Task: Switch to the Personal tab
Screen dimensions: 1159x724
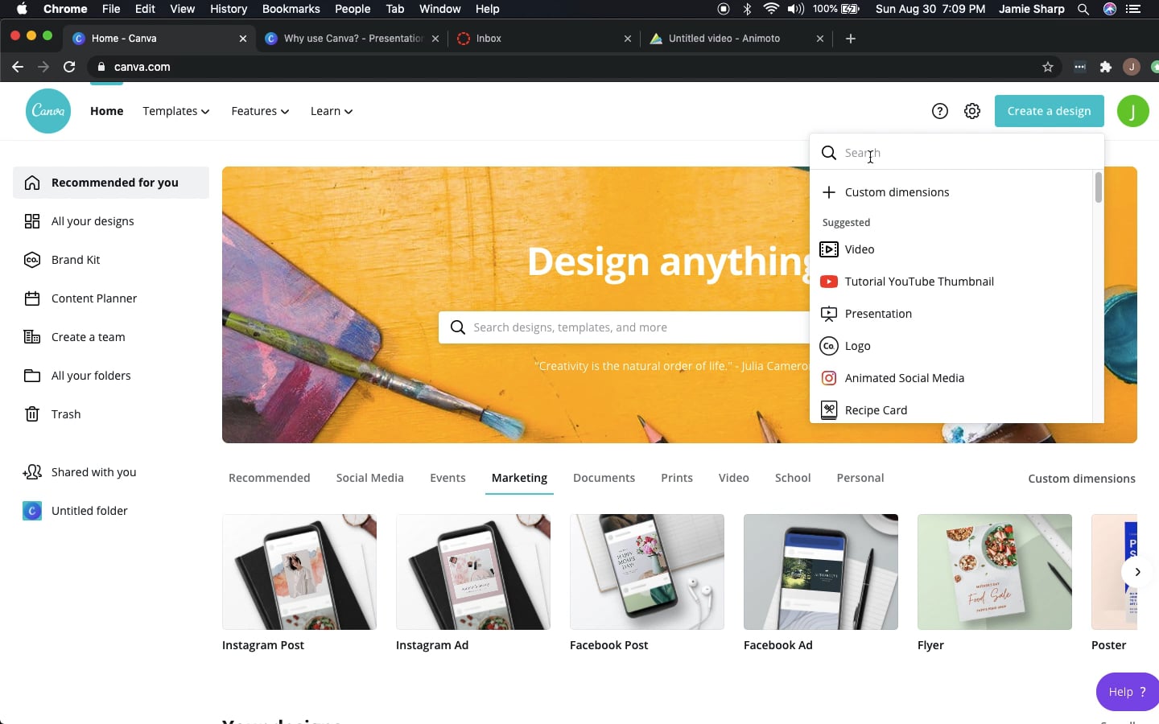Action: click(x=860, y=478)
